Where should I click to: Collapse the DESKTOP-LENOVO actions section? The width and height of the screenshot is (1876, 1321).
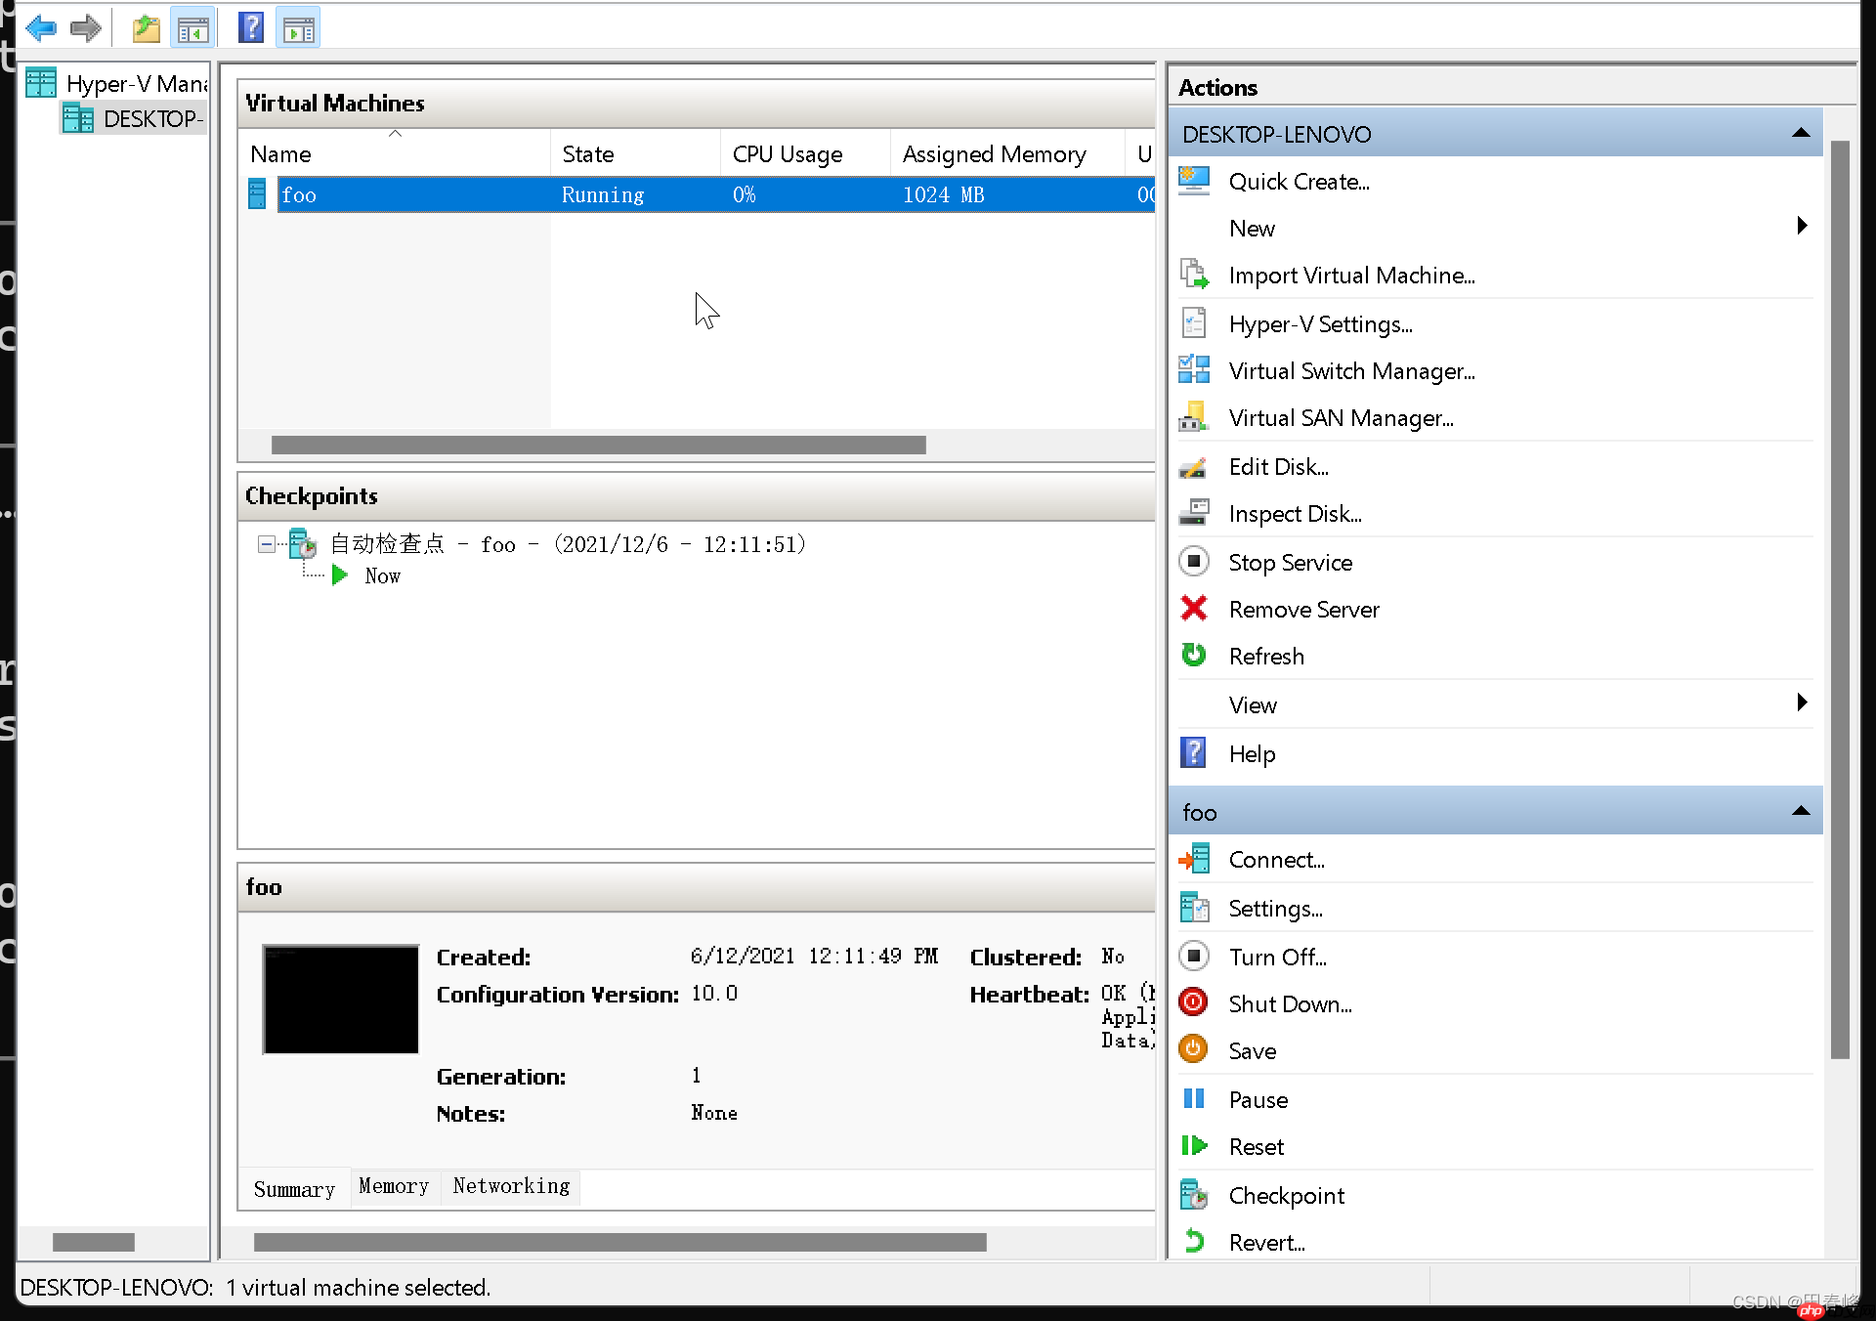1800,134
